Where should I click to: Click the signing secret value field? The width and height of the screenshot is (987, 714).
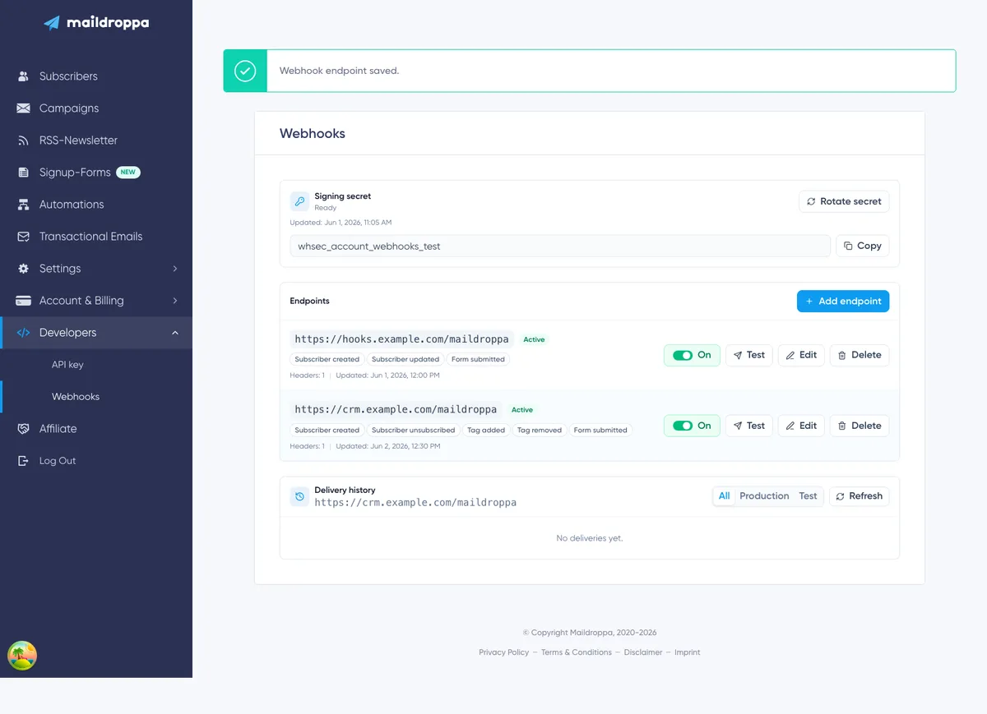click(560, 246)
